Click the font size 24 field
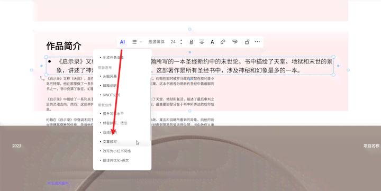 pos(173,42)
